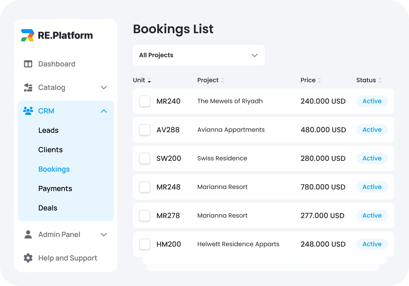Click the Admin Panel user icon
This screenshot has width=409, height=286.
tap(28, 234)
